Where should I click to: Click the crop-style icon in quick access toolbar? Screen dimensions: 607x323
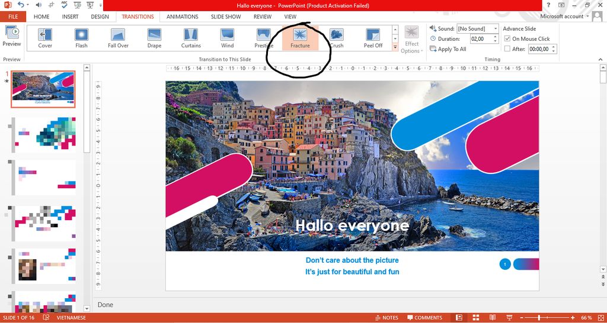tap(52, 5)
